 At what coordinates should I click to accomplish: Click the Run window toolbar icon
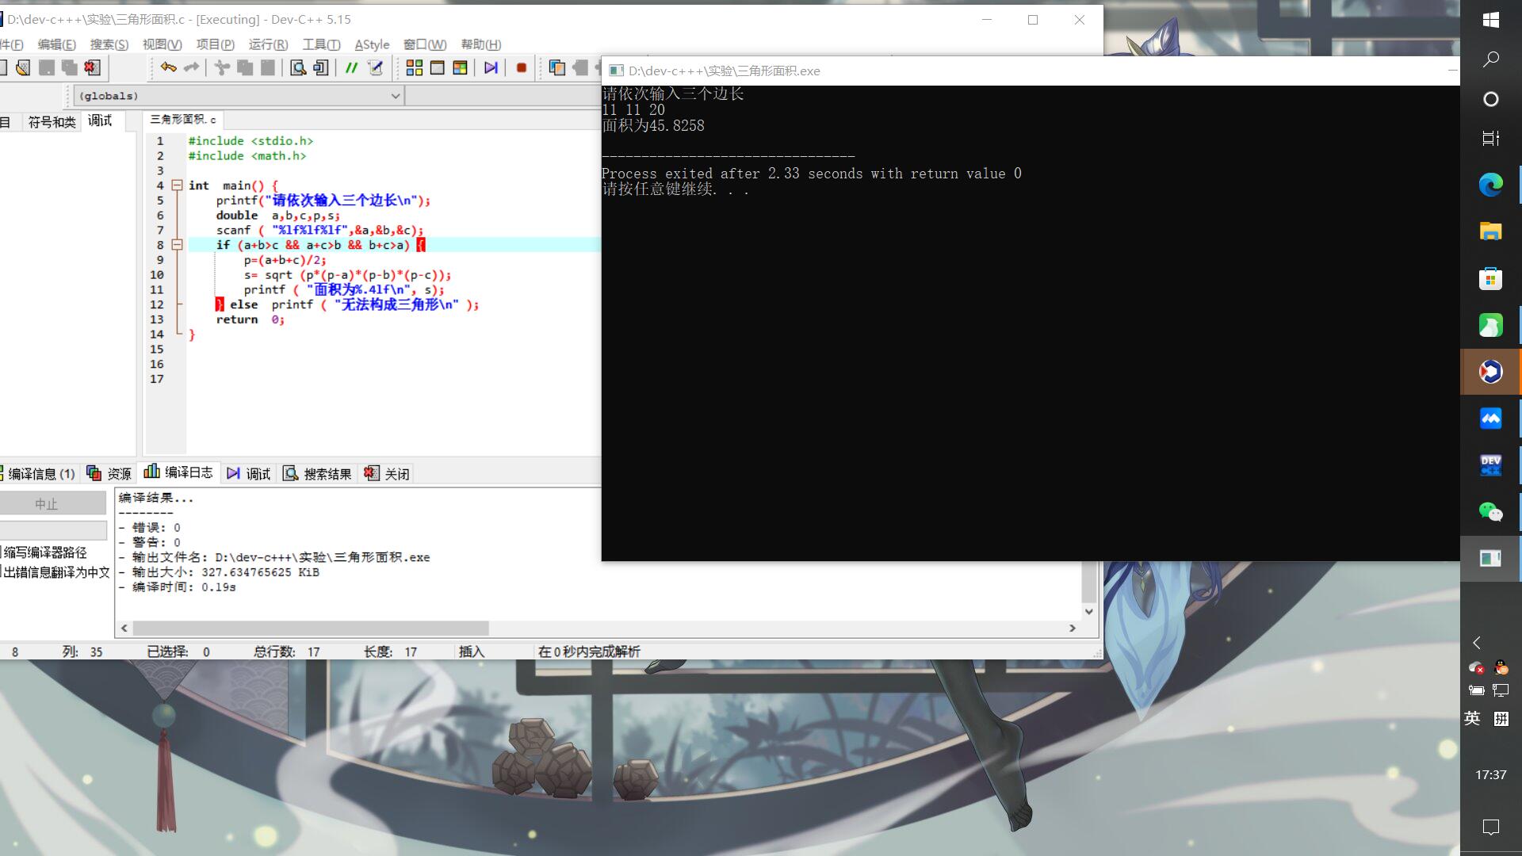tap(437, 67)
